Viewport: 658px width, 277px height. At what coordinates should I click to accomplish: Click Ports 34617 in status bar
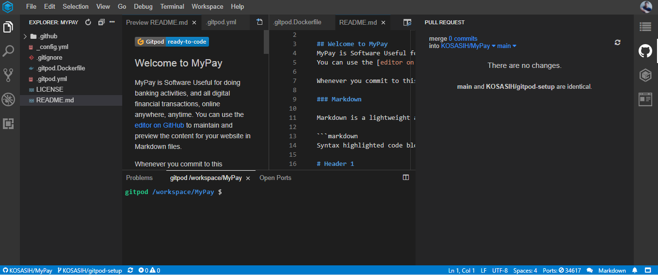tap(562, 270)
